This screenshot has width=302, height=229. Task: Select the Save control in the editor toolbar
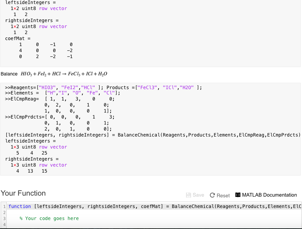[195, 195]
